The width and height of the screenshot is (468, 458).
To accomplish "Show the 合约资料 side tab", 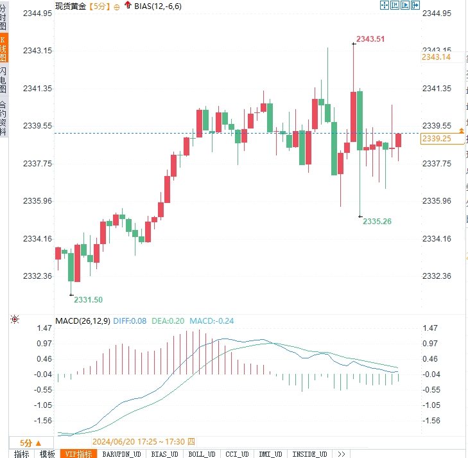I will [x=3, y=118].
